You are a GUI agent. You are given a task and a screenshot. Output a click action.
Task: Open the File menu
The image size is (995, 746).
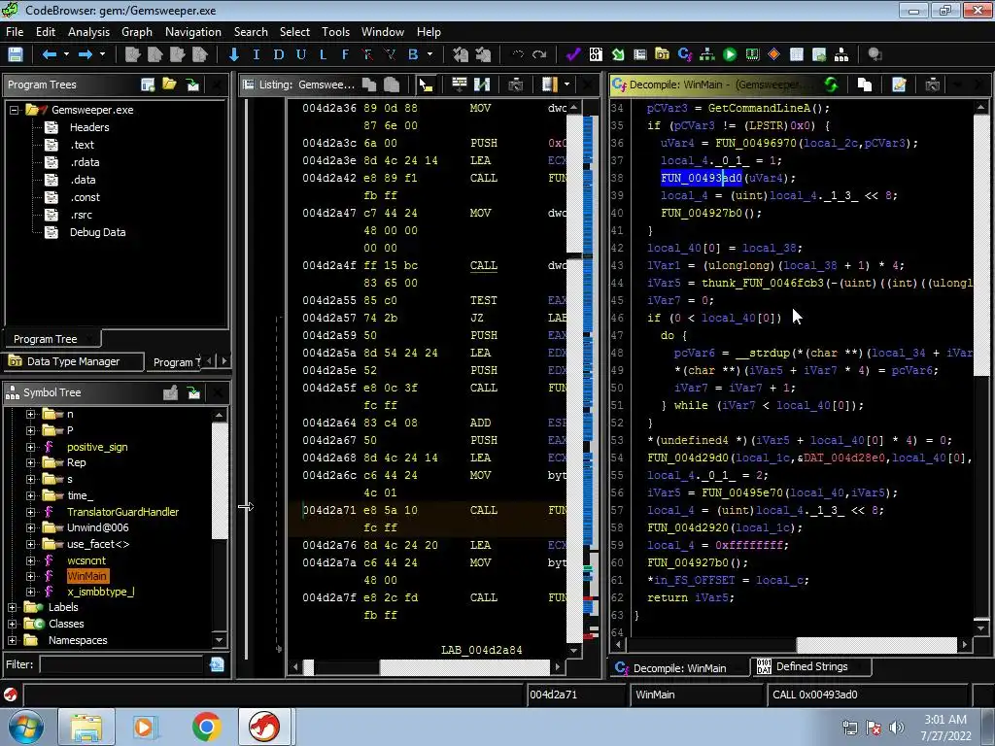[15, 32]
